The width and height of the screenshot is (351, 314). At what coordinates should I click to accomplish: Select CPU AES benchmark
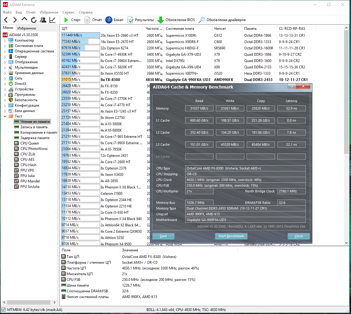coord(27,159)
